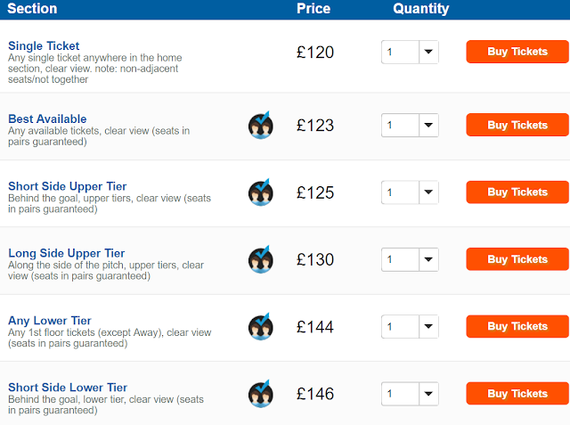
Task: Open quantity selector for Short Side Upper Tier
Action: [x=410, y=192]
